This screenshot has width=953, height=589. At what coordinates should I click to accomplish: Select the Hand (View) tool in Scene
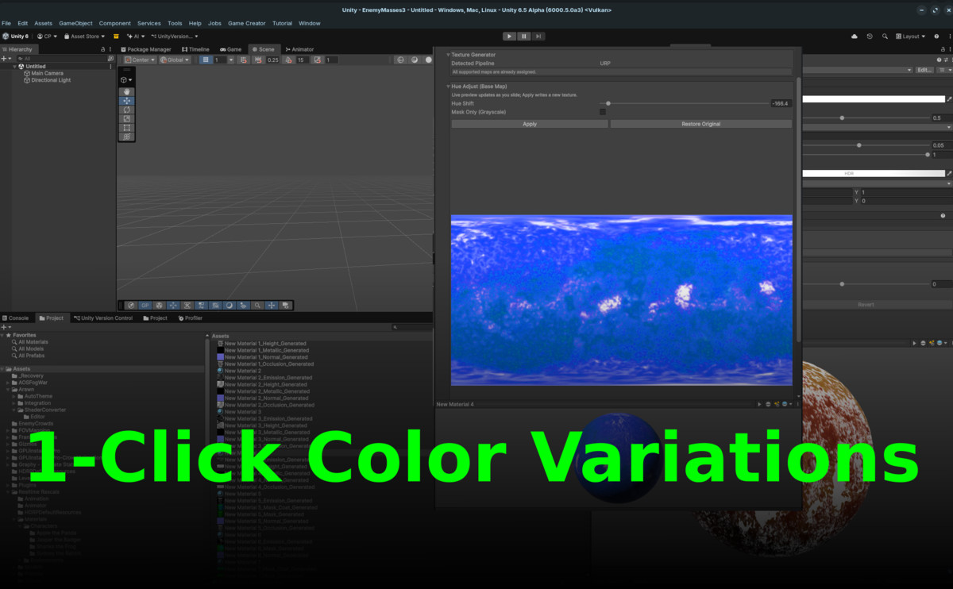tap(127, 92)
